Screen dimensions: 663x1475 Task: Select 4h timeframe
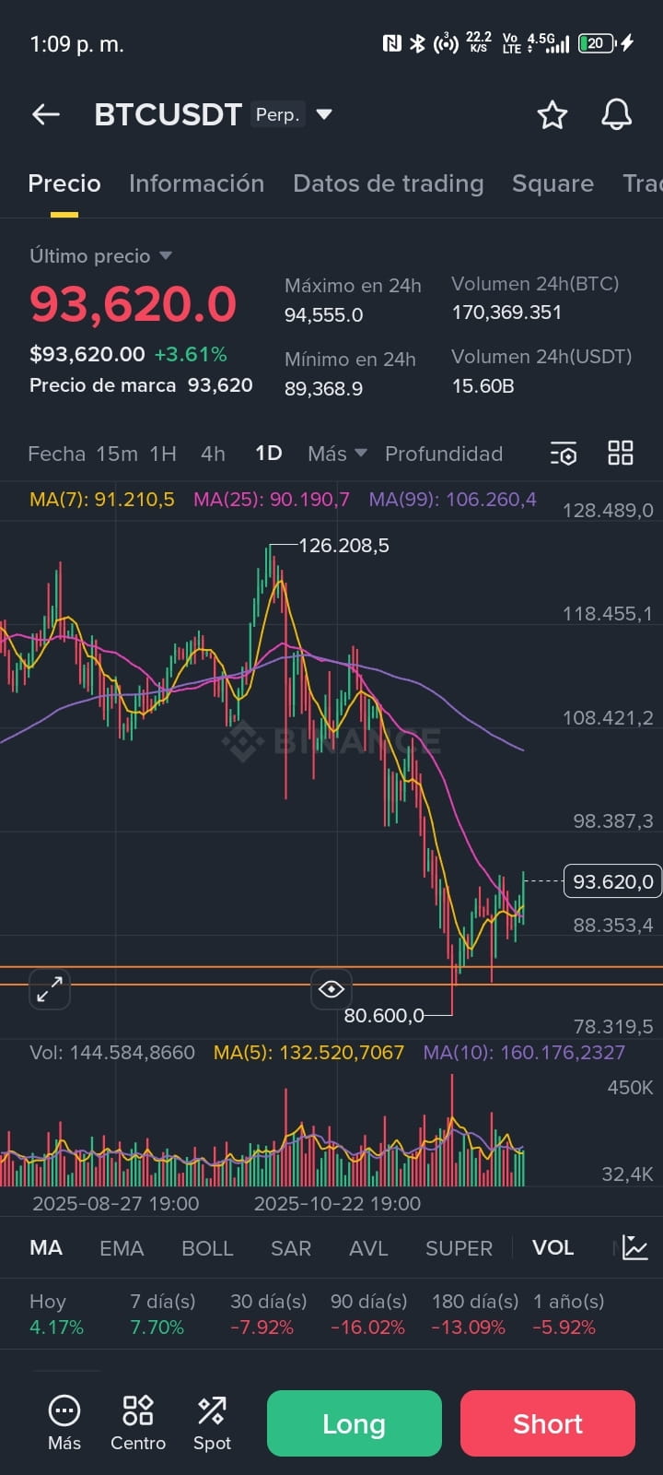(213, 454)
